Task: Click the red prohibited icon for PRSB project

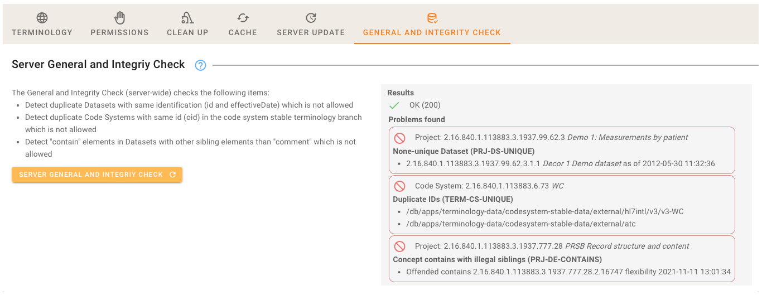Action: tap(399, 246)
